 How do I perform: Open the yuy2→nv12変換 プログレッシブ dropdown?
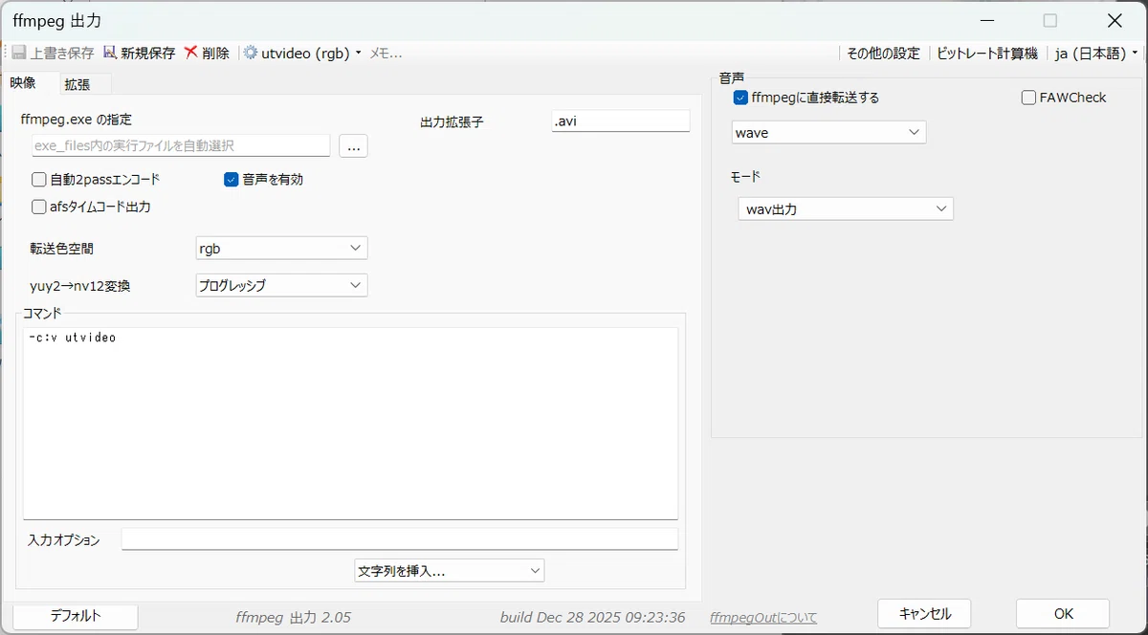pos(281,285)
